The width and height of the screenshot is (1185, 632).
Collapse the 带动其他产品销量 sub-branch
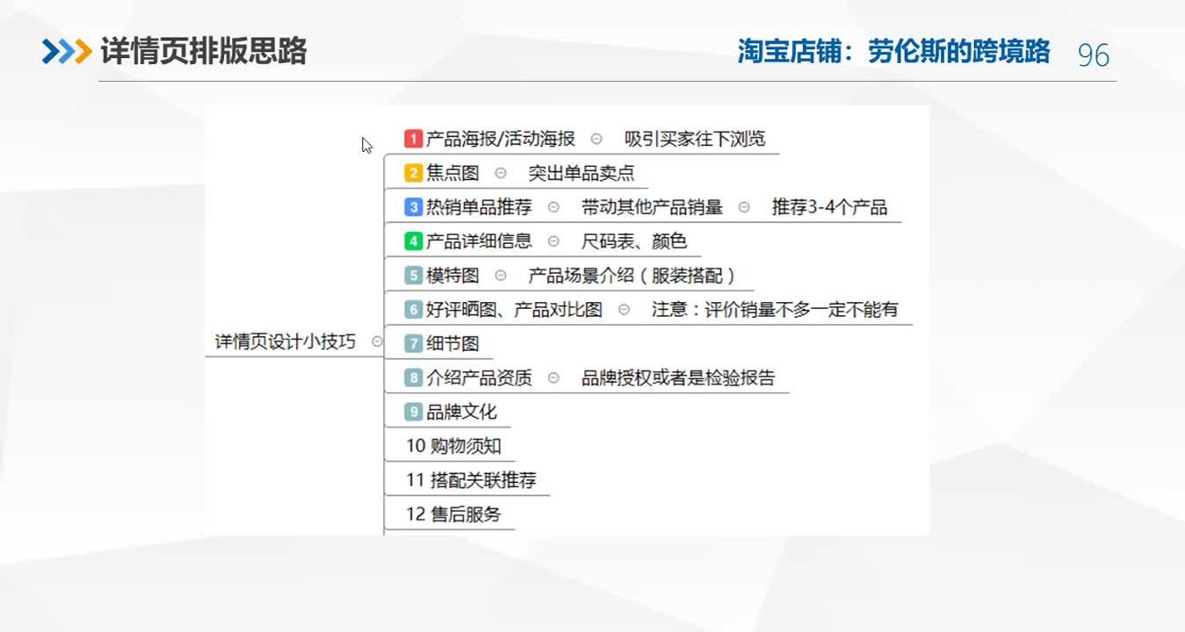(x=744, y=207)
